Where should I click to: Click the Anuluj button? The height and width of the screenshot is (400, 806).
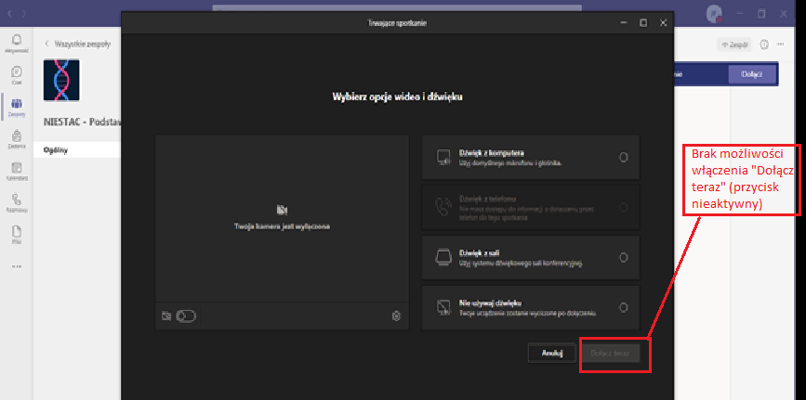point(551,353)
